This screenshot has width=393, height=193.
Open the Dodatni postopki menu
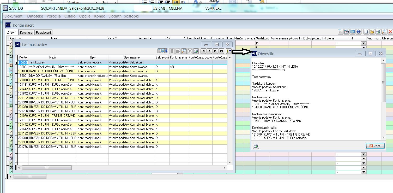(124, 16)
